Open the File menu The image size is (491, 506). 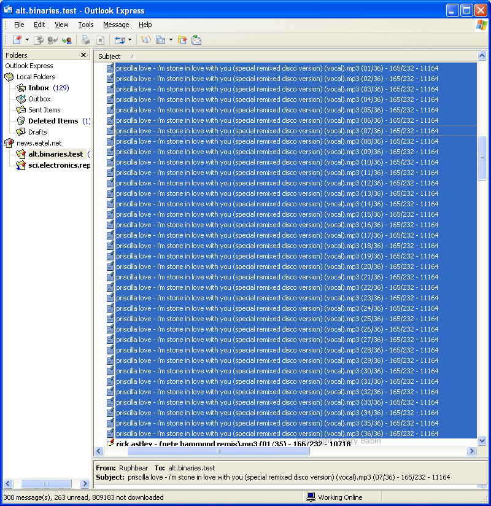tap(19, 25)
